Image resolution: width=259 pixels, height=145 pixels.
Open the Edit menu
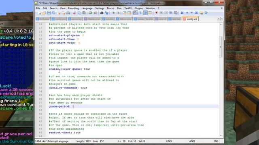pos(45,8)
